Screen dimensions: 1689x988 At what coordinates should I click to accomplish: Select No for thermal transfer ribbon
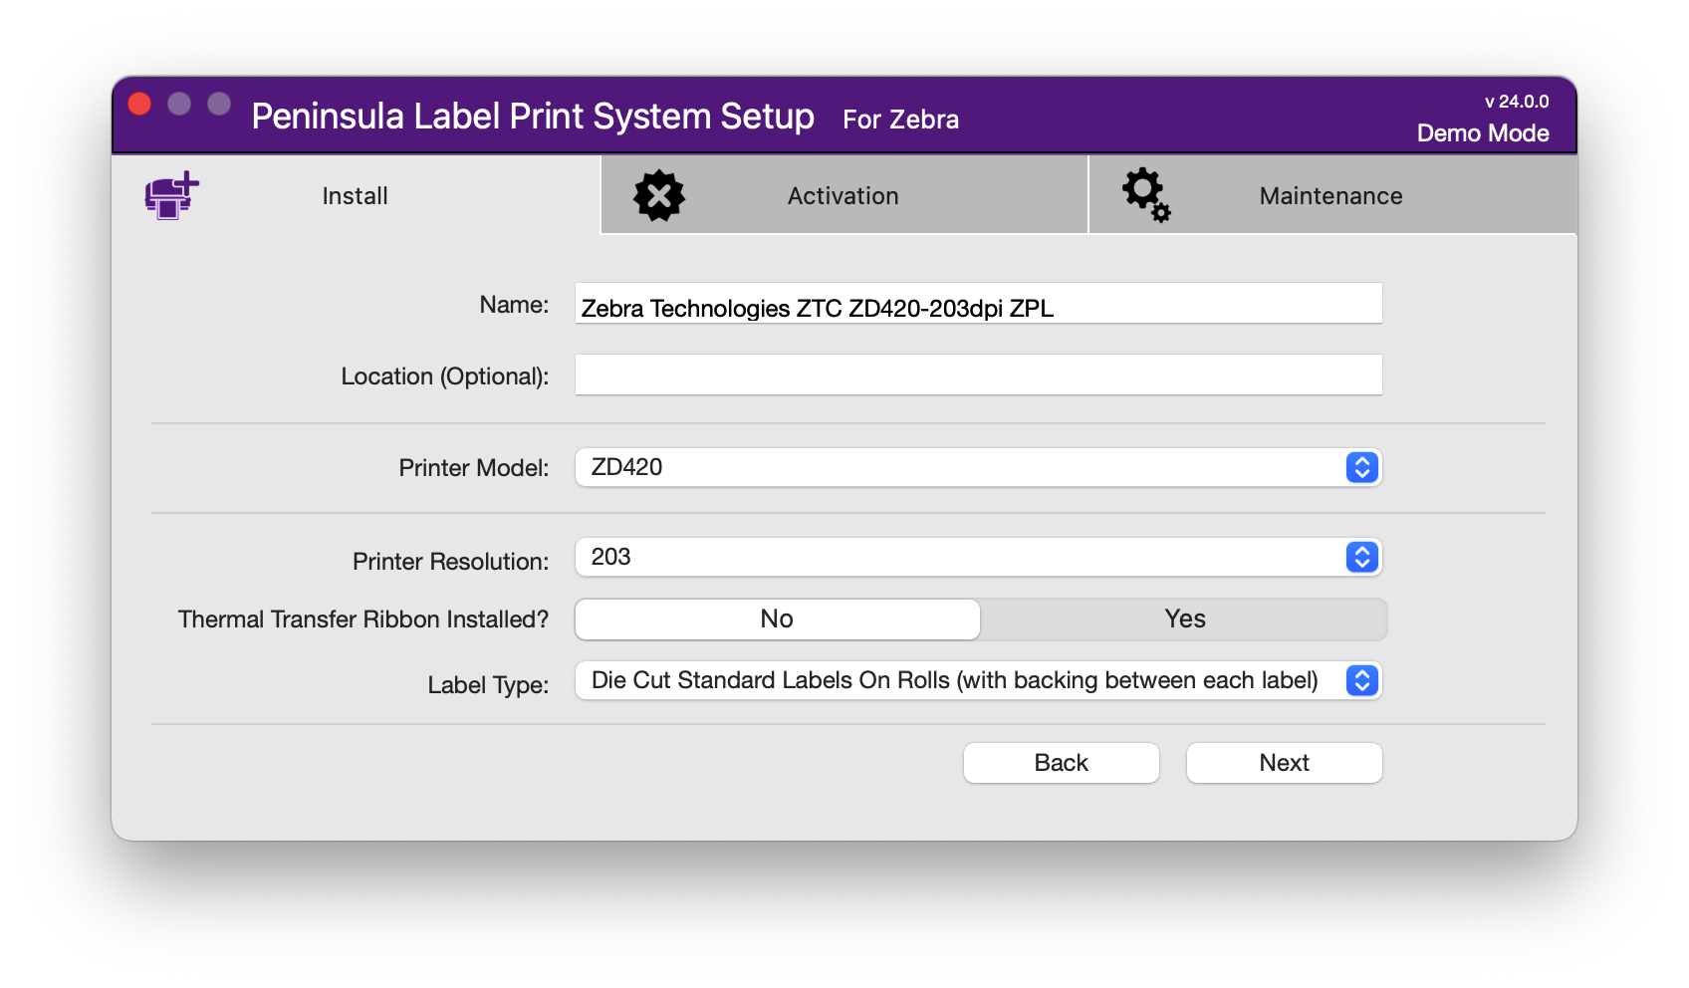click(x=777, y=618)
